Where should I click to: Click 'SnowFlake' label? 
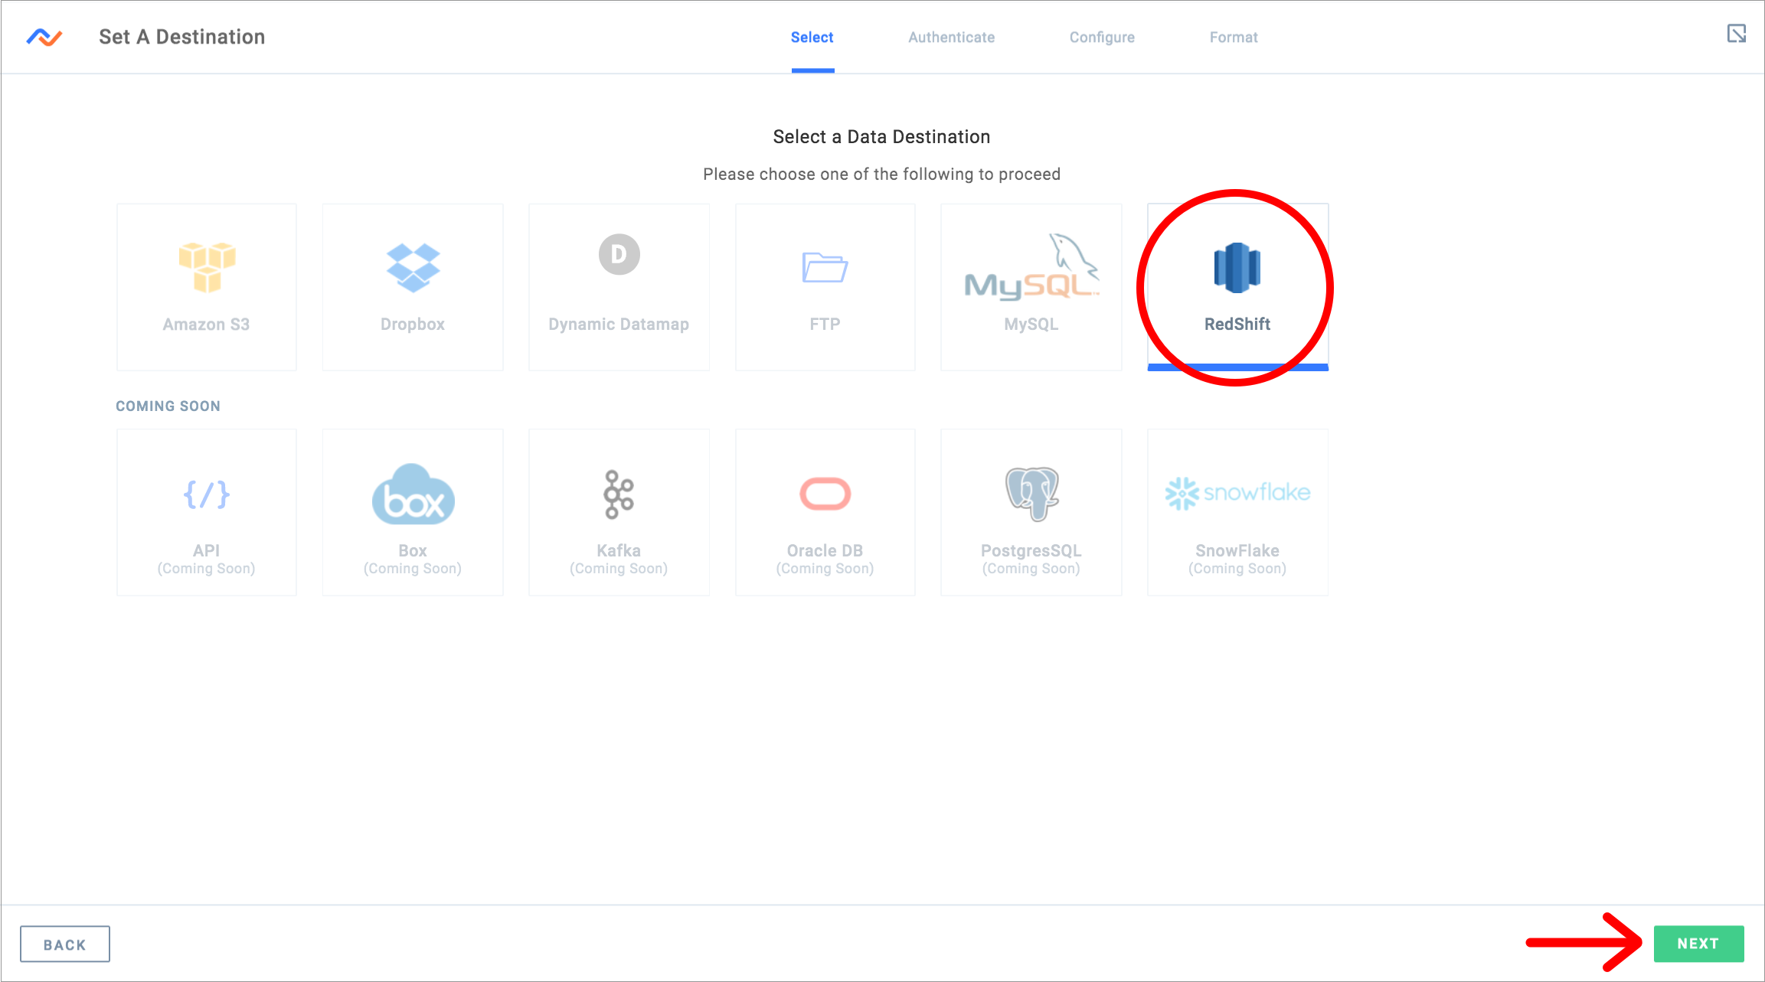pyautogui.click(x=1237, y=551)
